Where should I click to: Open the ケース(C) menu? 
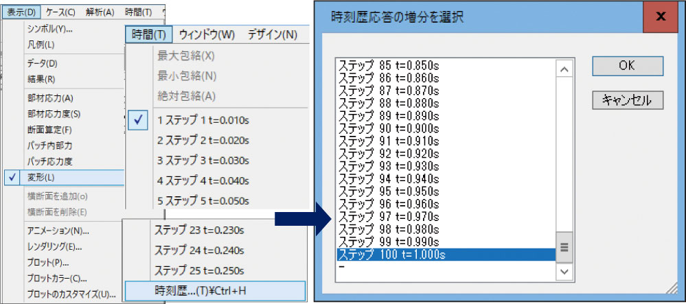click(61, 12)
